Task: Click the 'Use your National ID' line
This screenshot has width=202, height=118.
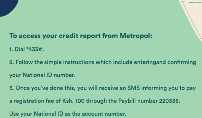Action: (x=68, y=114)
